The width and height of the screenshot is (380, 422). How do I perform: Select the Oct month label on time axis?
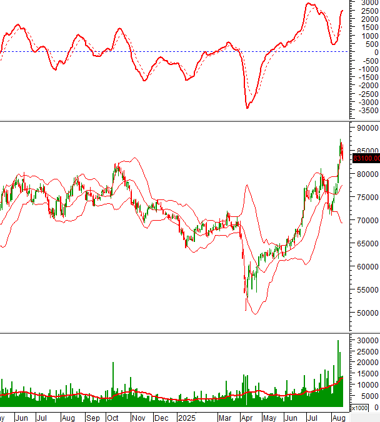point(112,418)
